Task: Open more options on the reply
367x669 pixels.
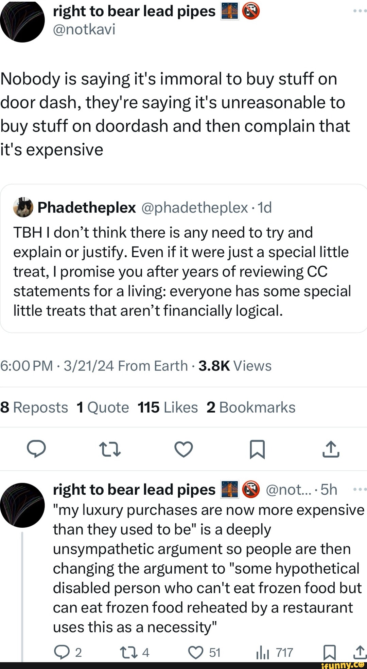Action: pos(360,490)
